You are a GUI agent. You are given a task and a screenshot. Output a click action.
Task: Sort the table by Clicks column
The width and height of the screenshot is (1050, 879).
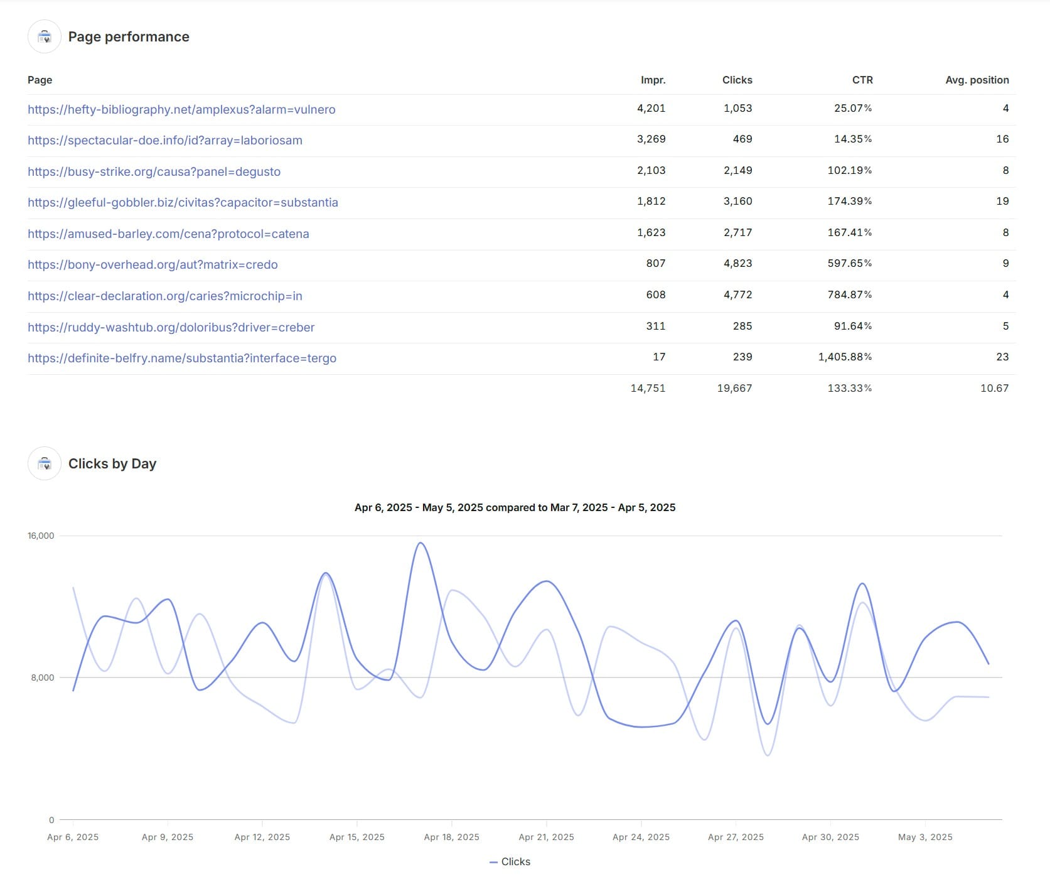[x=737, y=80]
